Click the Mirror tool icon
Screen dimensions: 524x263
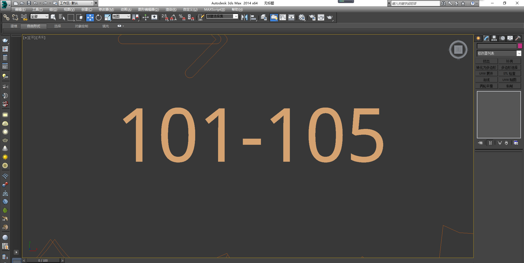click(244, 17)
